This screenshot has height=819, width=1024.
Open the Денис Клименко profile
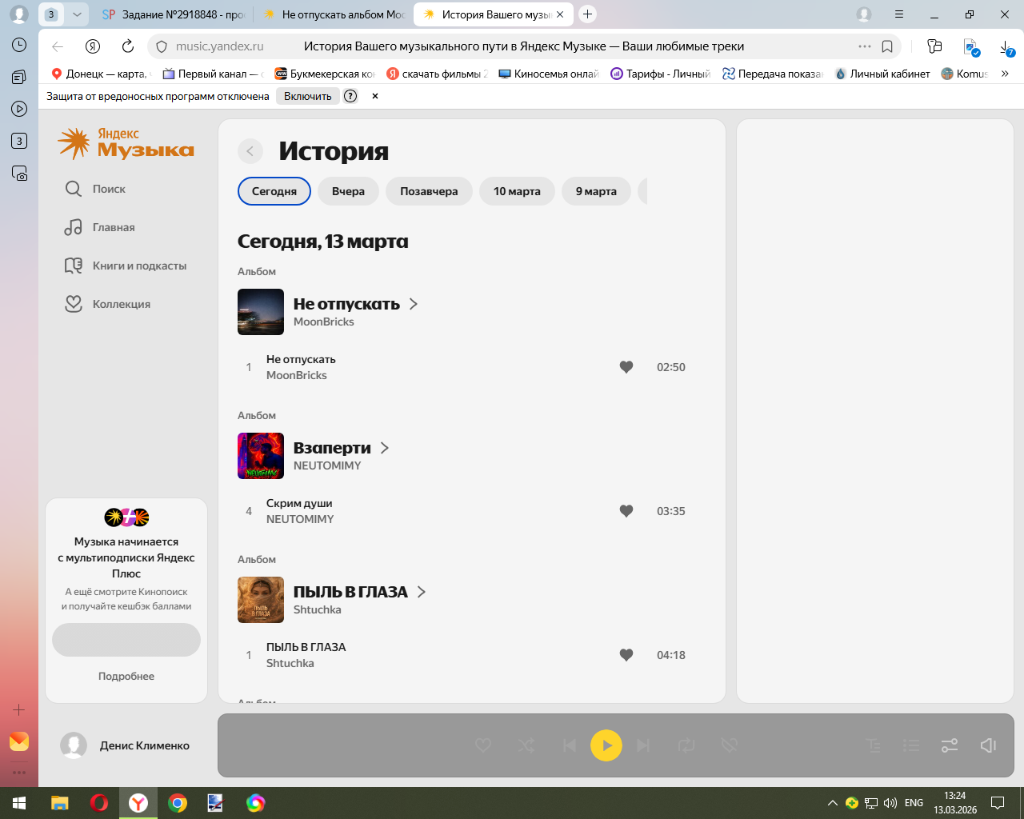pos(126,745)
